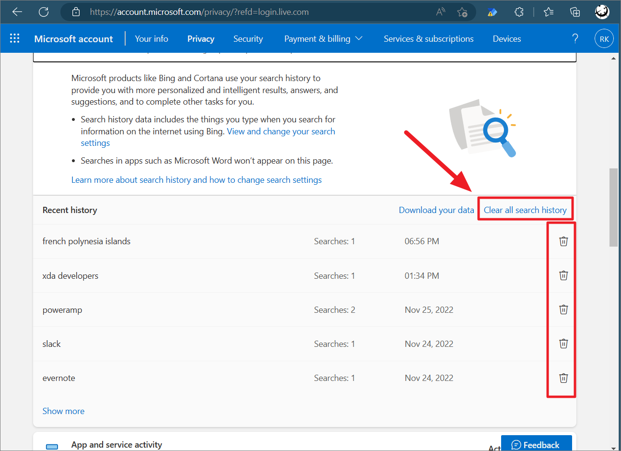Reload the page with the refresh icon
The height and width of the screenshot is (451, 621).
pyautogui.click(x=43, y=12)
